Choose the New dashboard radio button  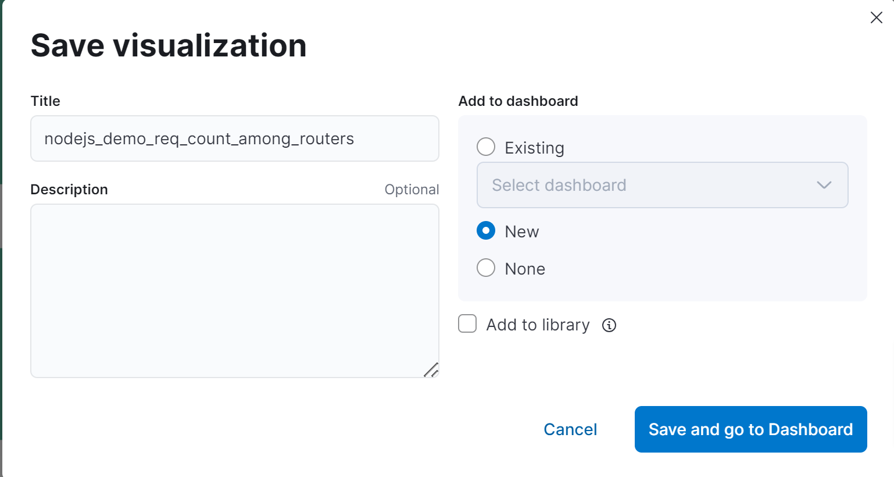tap(486, 231)
